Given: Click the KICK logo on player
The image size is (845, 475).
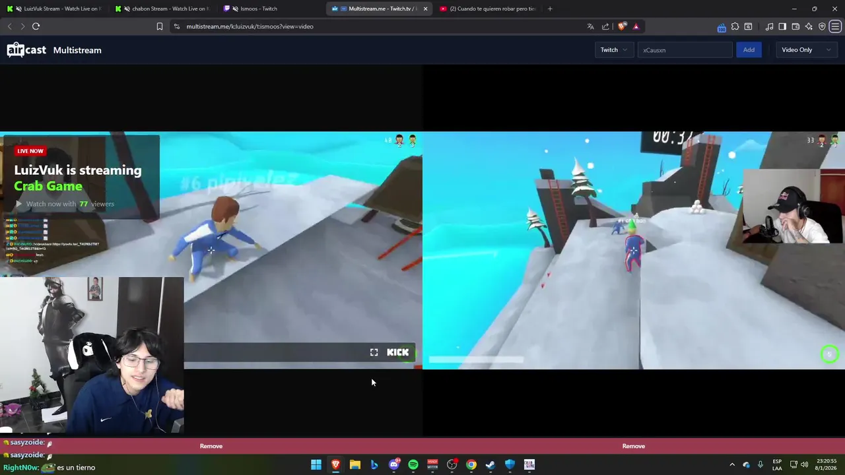Looking at the screenshot, I should [397, 352].
